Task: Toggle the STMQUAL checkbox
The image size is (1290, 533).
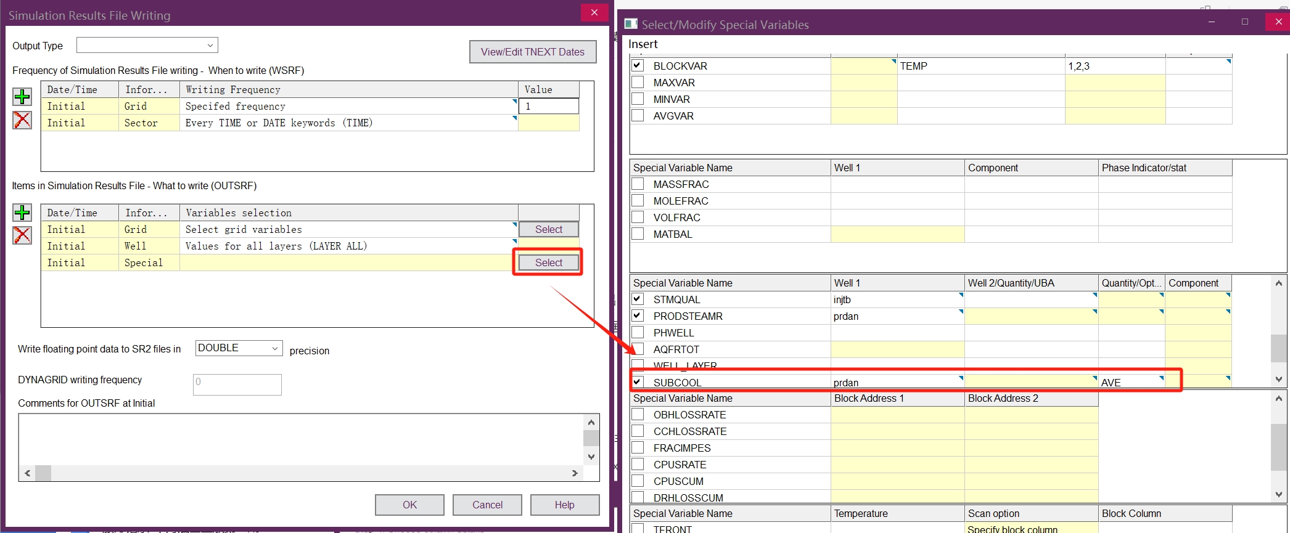Action: point(638,299)
